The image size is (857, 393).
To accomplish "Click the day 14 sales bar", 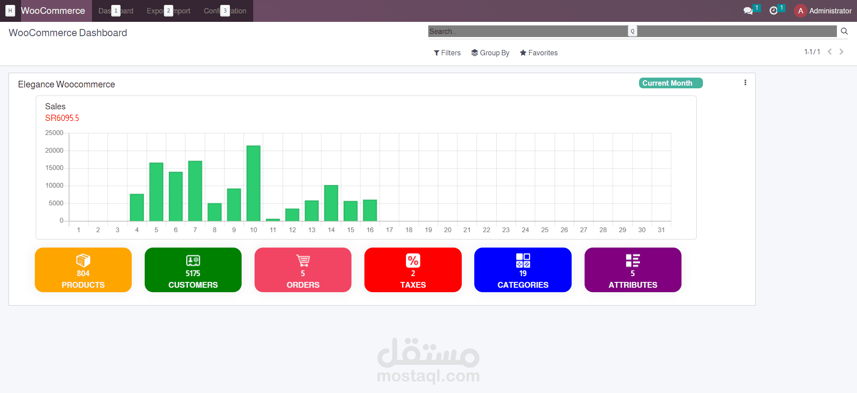I will tap(331, 203).
